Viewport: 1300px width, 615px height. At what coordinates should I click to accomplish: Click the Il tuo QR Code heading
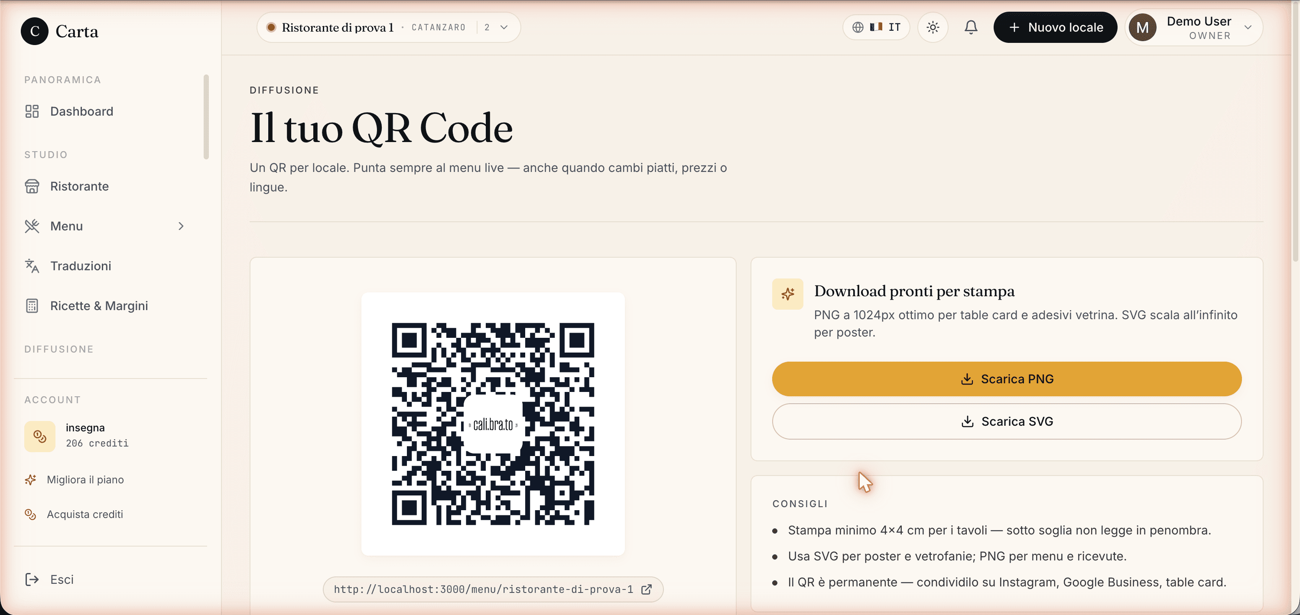pyautogui.click(x=381, y=128)
